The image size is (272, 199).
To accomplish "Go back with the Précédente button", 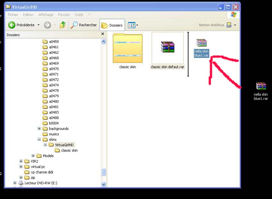I will coord(21,25).
